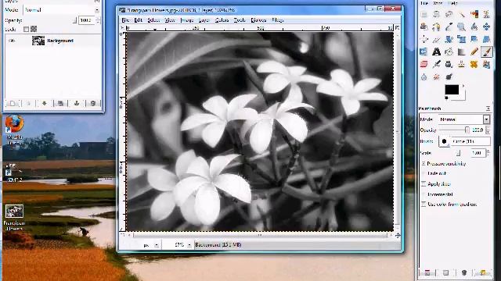The height and width of the screenshot is (281, 501).
Task: Create a new layer in Layers panel
Action: coord(13,104)
